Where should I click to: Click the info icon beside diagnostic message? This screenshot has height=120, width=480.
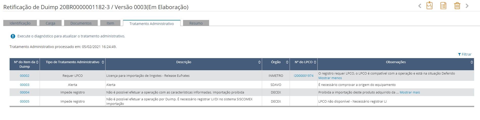[x=13, y=36]
